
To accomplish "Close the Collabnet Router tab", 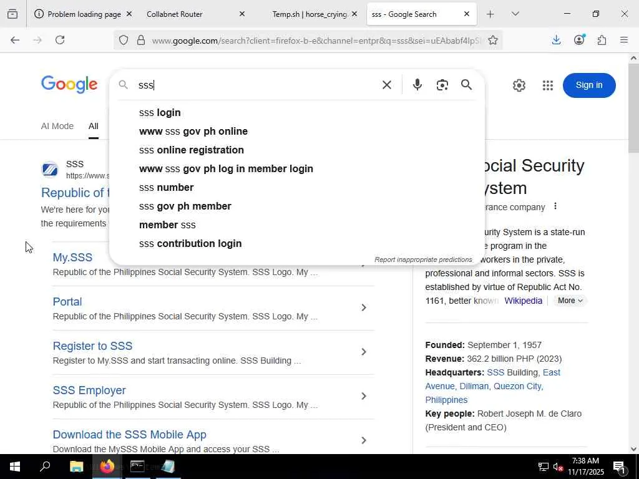I will click(x=242, y=14).
